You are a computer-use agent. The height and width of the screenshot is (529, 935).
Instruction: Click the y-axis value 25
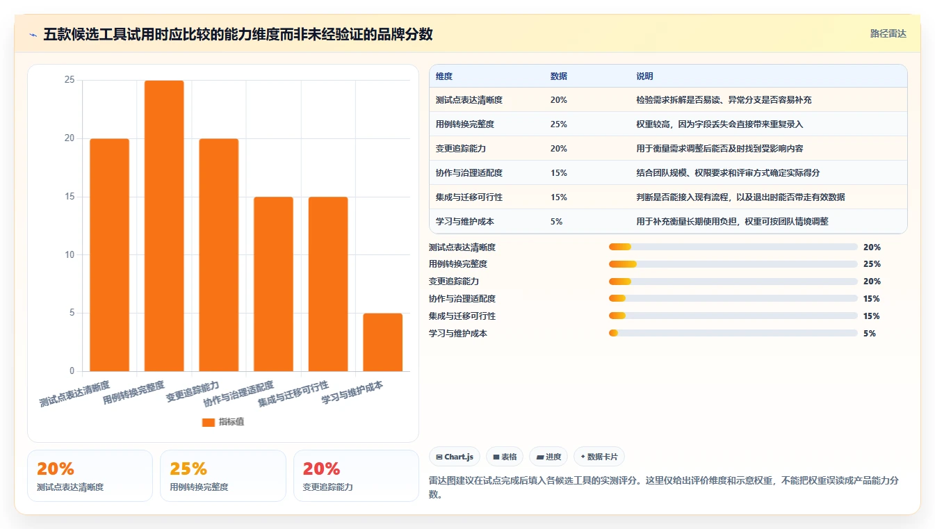(70, 80)
